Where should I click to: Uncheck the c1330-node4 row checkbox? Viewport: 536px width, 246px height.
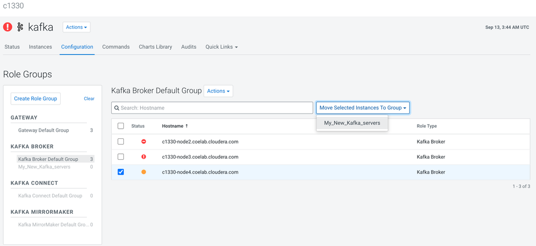121,172
